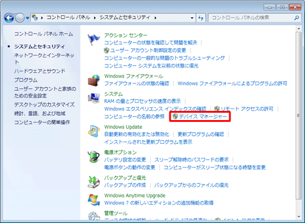Open コンピューターの簡単操作 in sidebar
305x223 pixels.
click(x=42, y=122)
